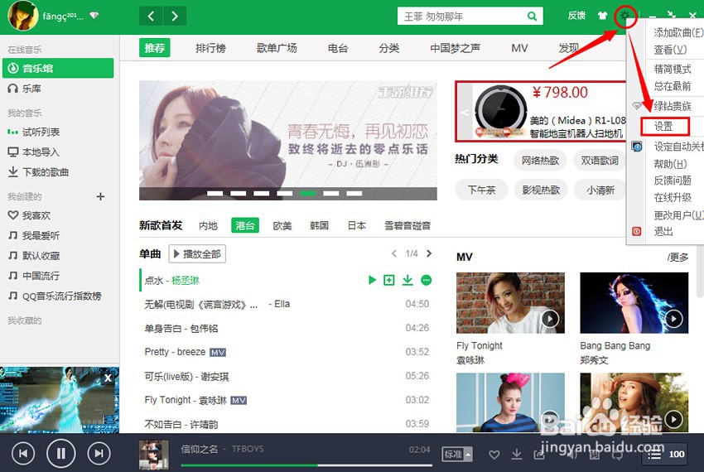Choose 绿钻贵族 in the menu
This screenshot has height=472, width=704.
coord(673,106)
